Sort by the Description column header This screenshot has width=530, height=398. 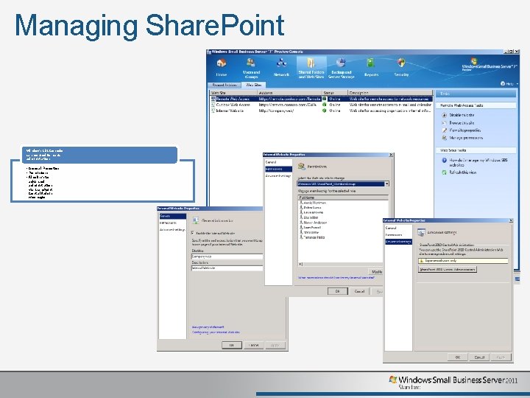coord(390,93)
